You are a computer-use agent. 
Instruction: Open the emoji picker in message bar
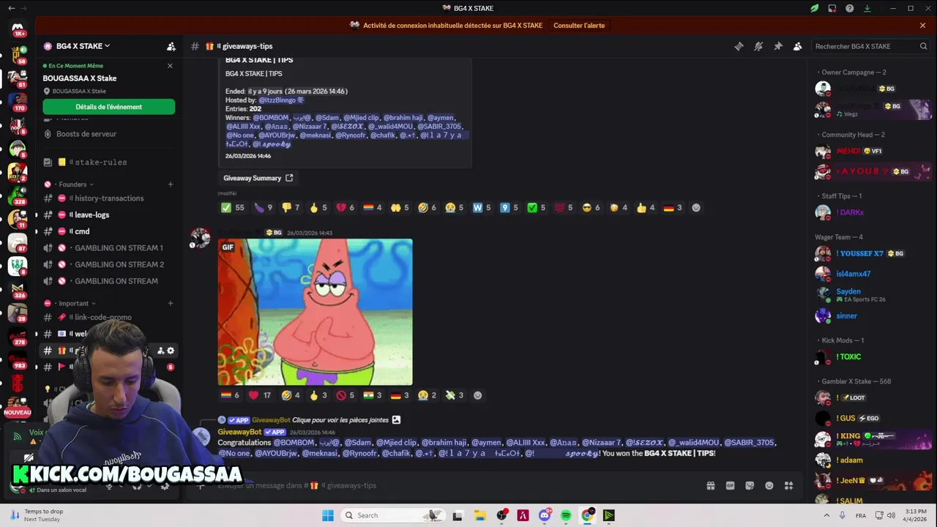pyautogui.click(x=769, y=485)
